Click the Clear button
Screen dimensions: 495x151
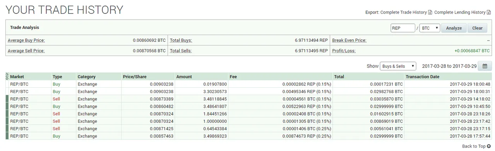[x=477, y=28]
